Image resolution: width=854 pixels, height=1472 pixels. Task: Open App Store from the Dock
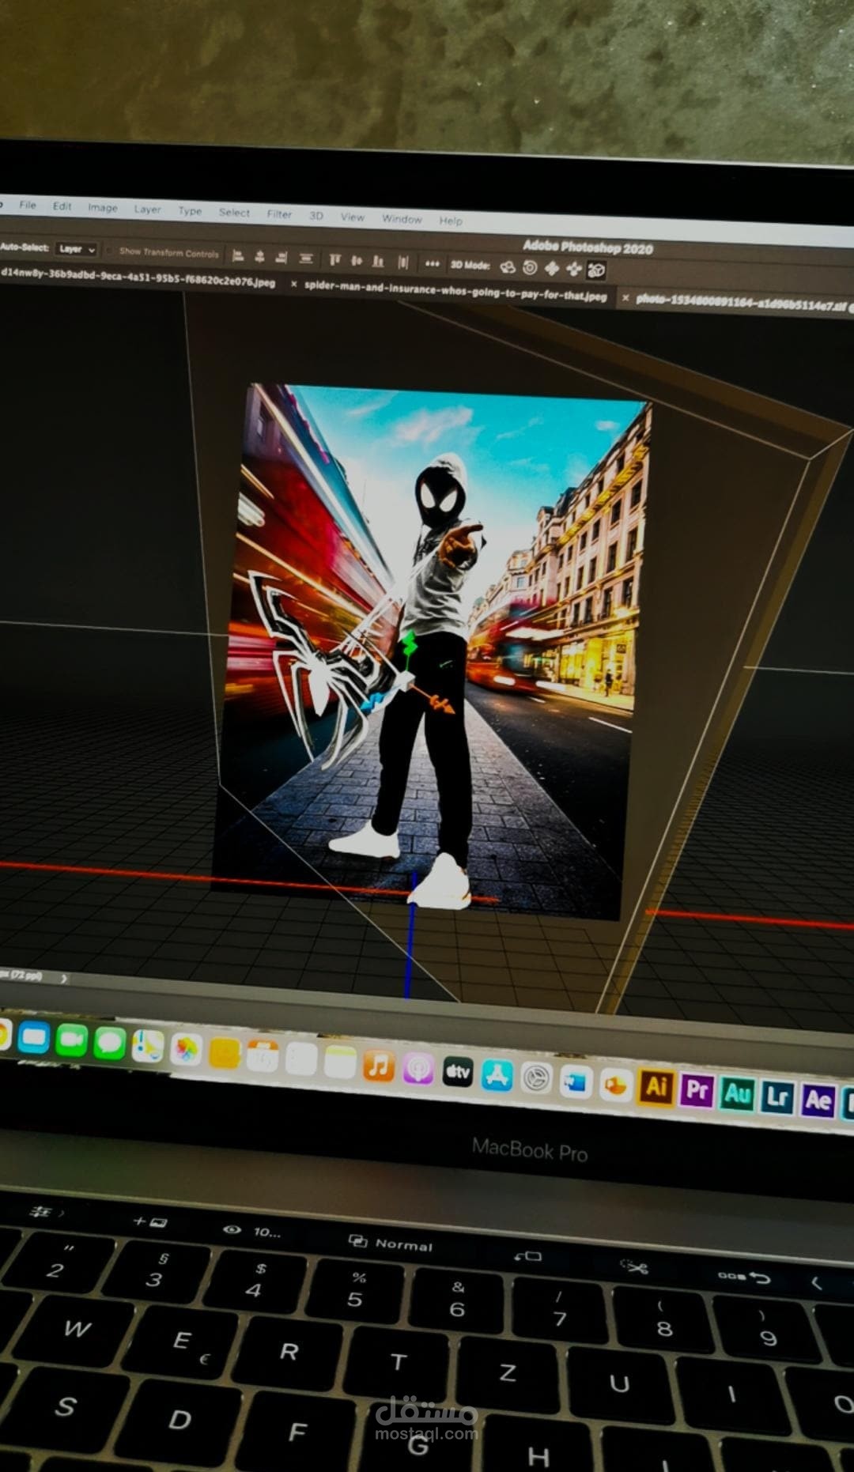coord(497,1075)
